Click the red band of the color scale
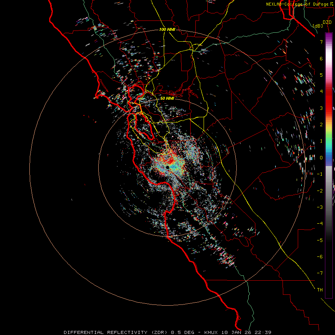The height and width of the screenshot is (335, 335). coord(329,100)
